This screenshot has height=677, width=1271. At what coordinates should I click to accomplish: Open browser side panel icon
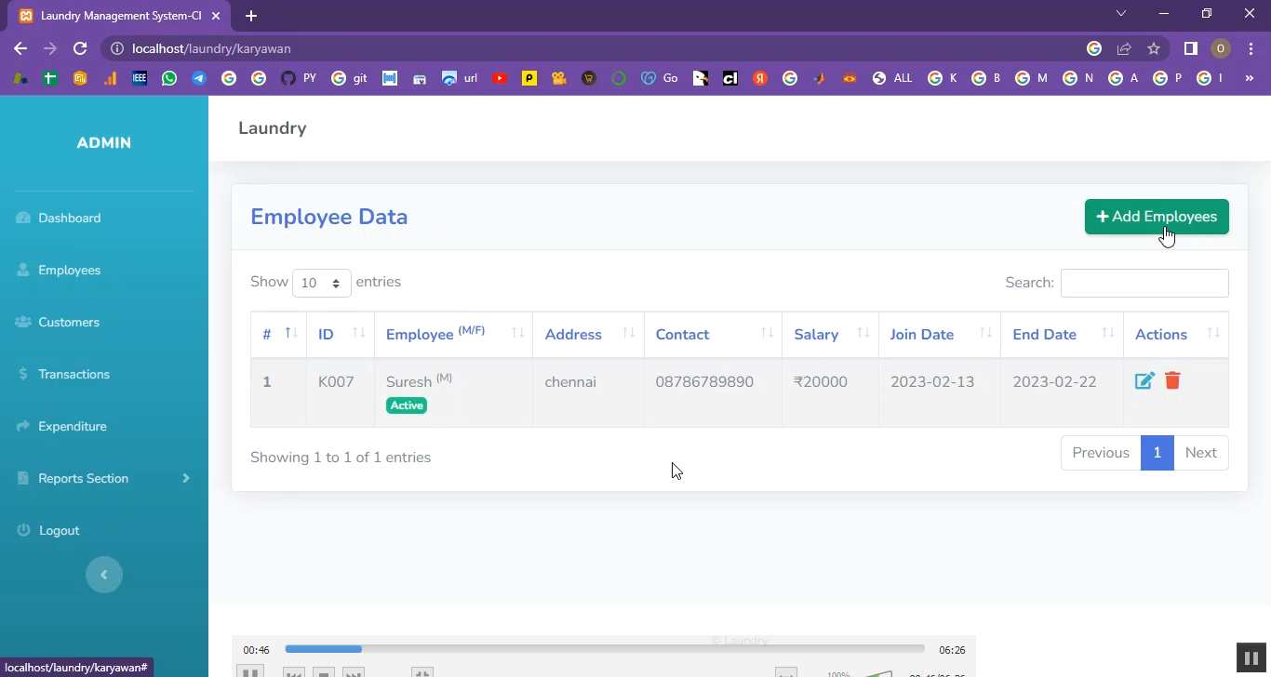coord(1190,48)
